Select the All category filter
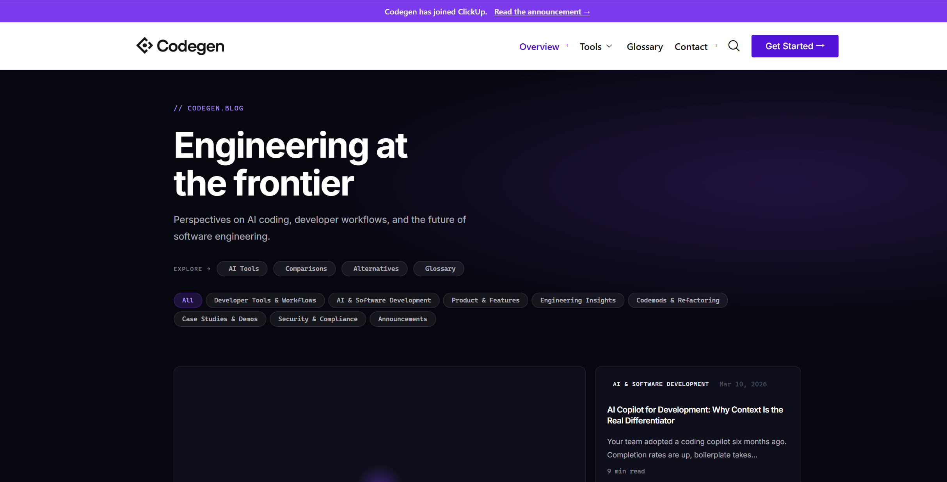The width and height of the screenshot is (947, 482). (x=188, y=300)
